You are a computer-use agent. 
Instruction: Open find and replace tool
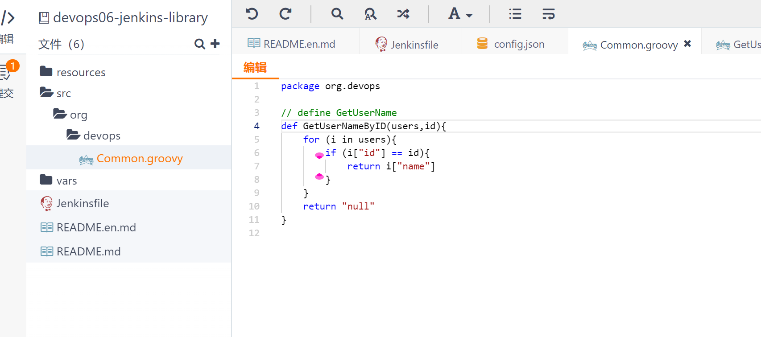[x=370, y=14]
